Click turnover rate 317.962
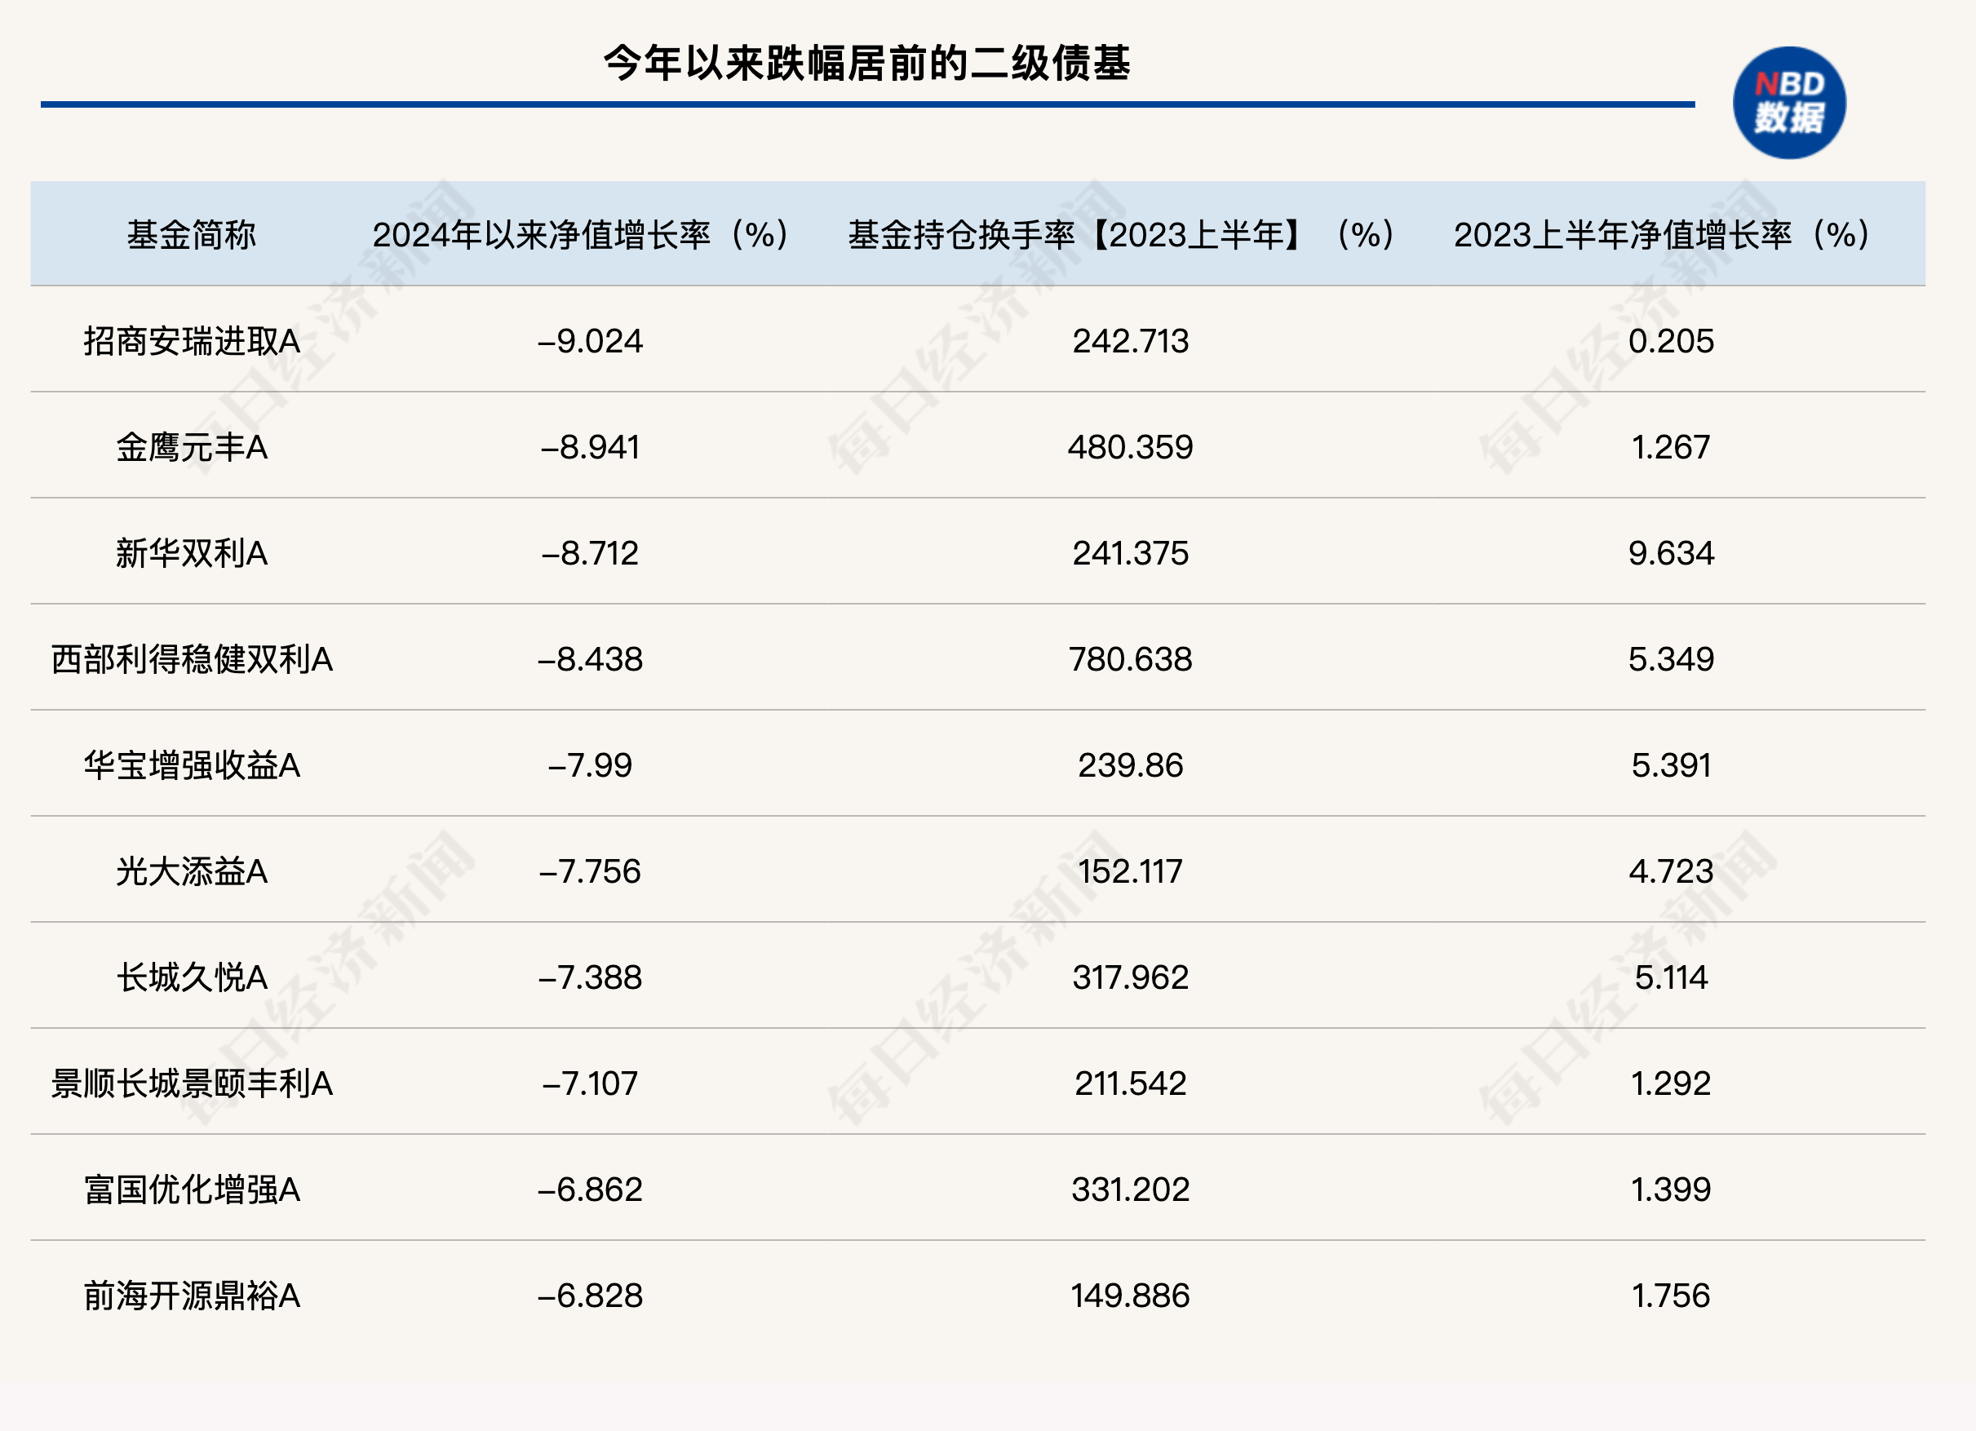Screen dimensions: 1976x1431 (x=1130, y=977)
